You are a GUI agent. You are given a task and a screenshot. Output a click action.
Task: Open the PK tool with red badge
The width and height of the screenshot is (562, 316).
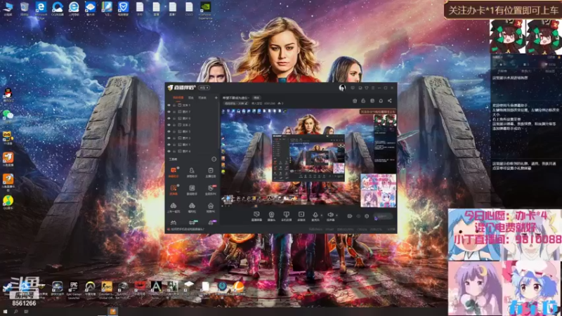[x=210, y=190]
